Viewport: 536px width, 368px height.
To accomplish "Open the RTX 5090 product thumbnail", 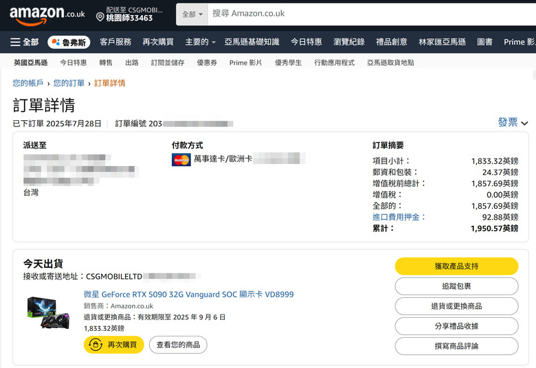I will [x=49, y=312].
